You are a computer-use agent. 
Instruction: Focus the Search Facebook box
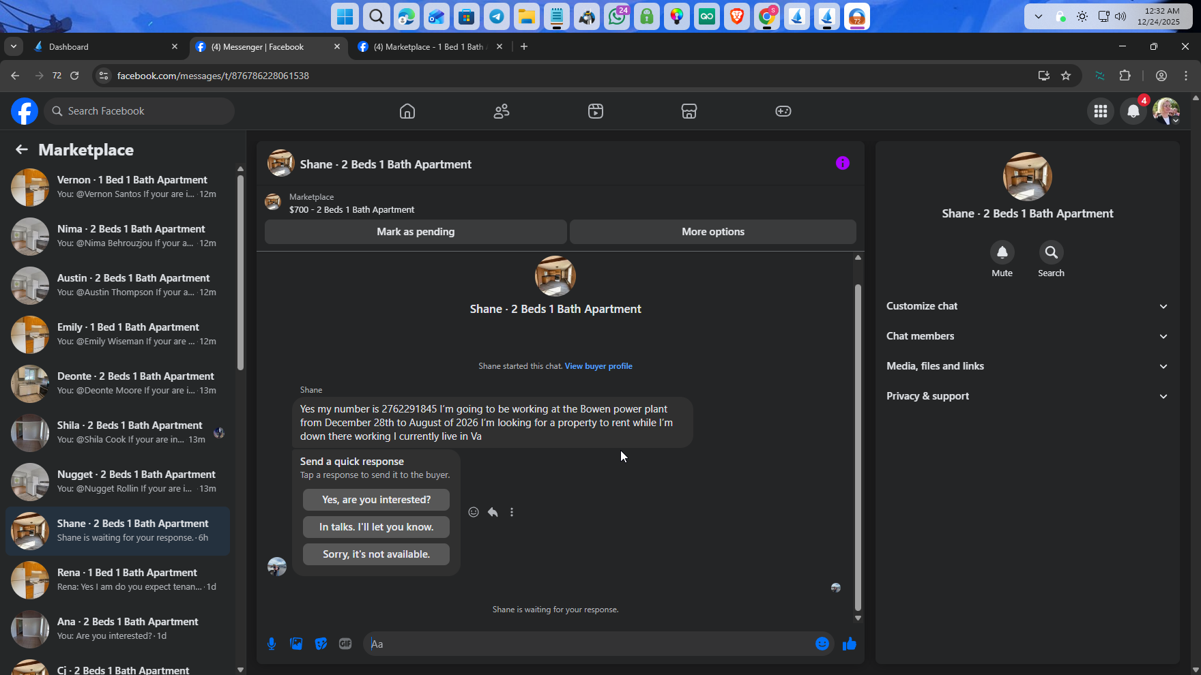pos(139,111)
